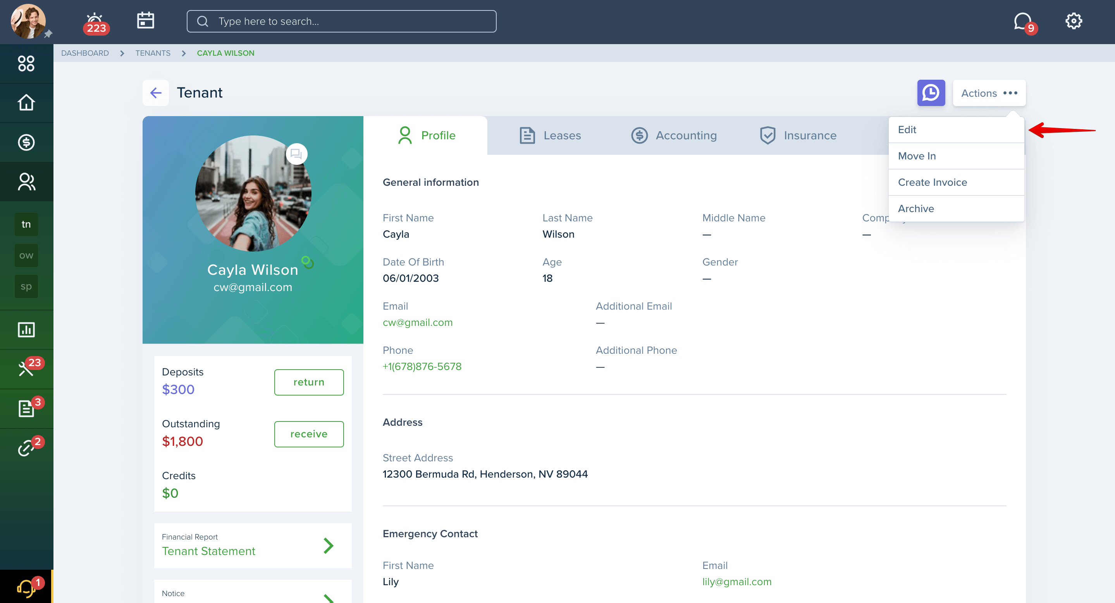This screenshot has height=603, width=1115.
Task: Click the search field in top bar
Action: [341, 21]
